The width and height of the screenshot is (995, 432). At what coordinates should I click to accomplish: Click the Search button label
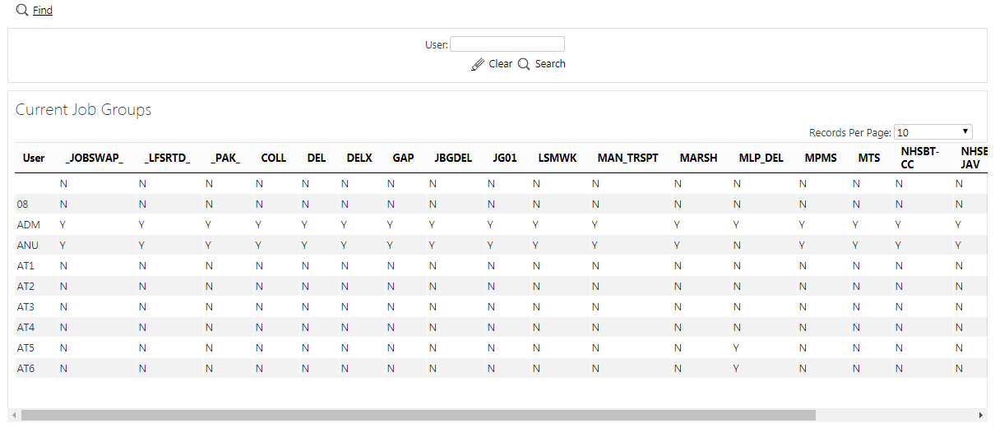click(x=550, y=64)
